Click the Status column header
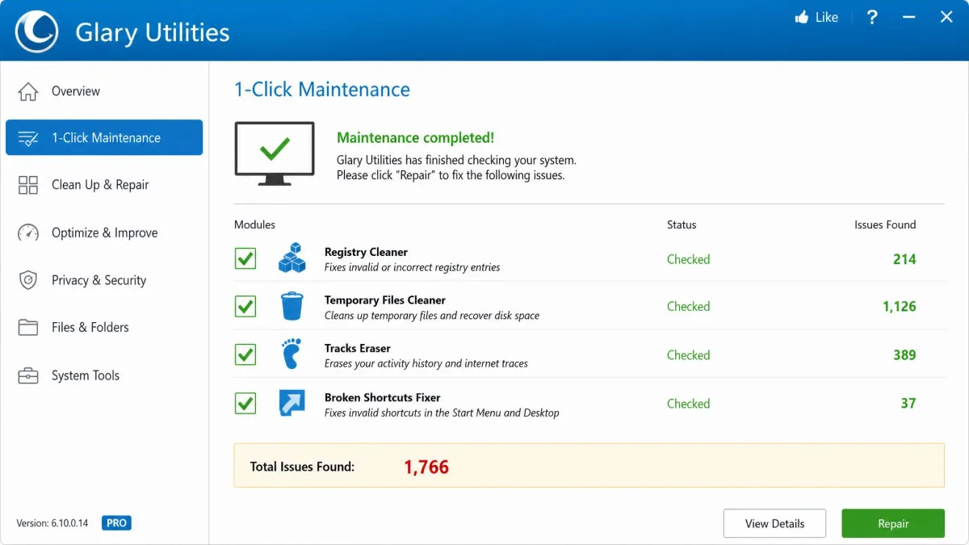The height and width of the screenshot is (545, 969). [x=682, y=224]
